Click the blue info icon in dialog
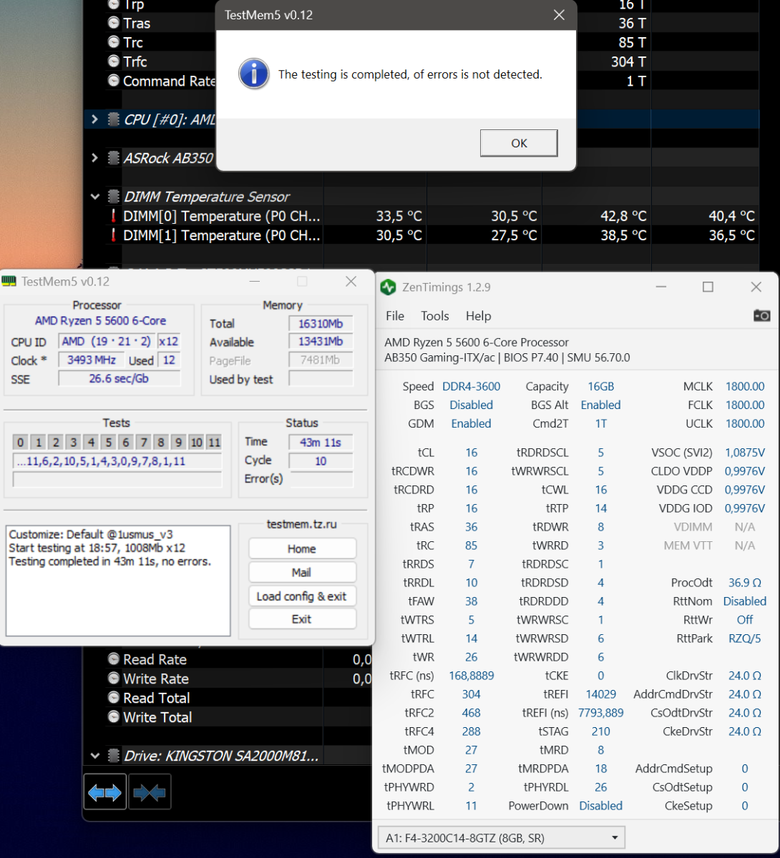 click(x=254, y=74)
